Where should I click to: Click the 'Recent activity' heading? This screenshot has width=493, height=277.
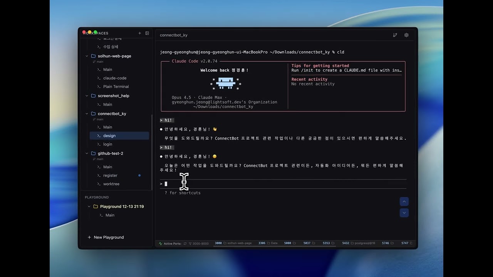(x=309, y=79)
